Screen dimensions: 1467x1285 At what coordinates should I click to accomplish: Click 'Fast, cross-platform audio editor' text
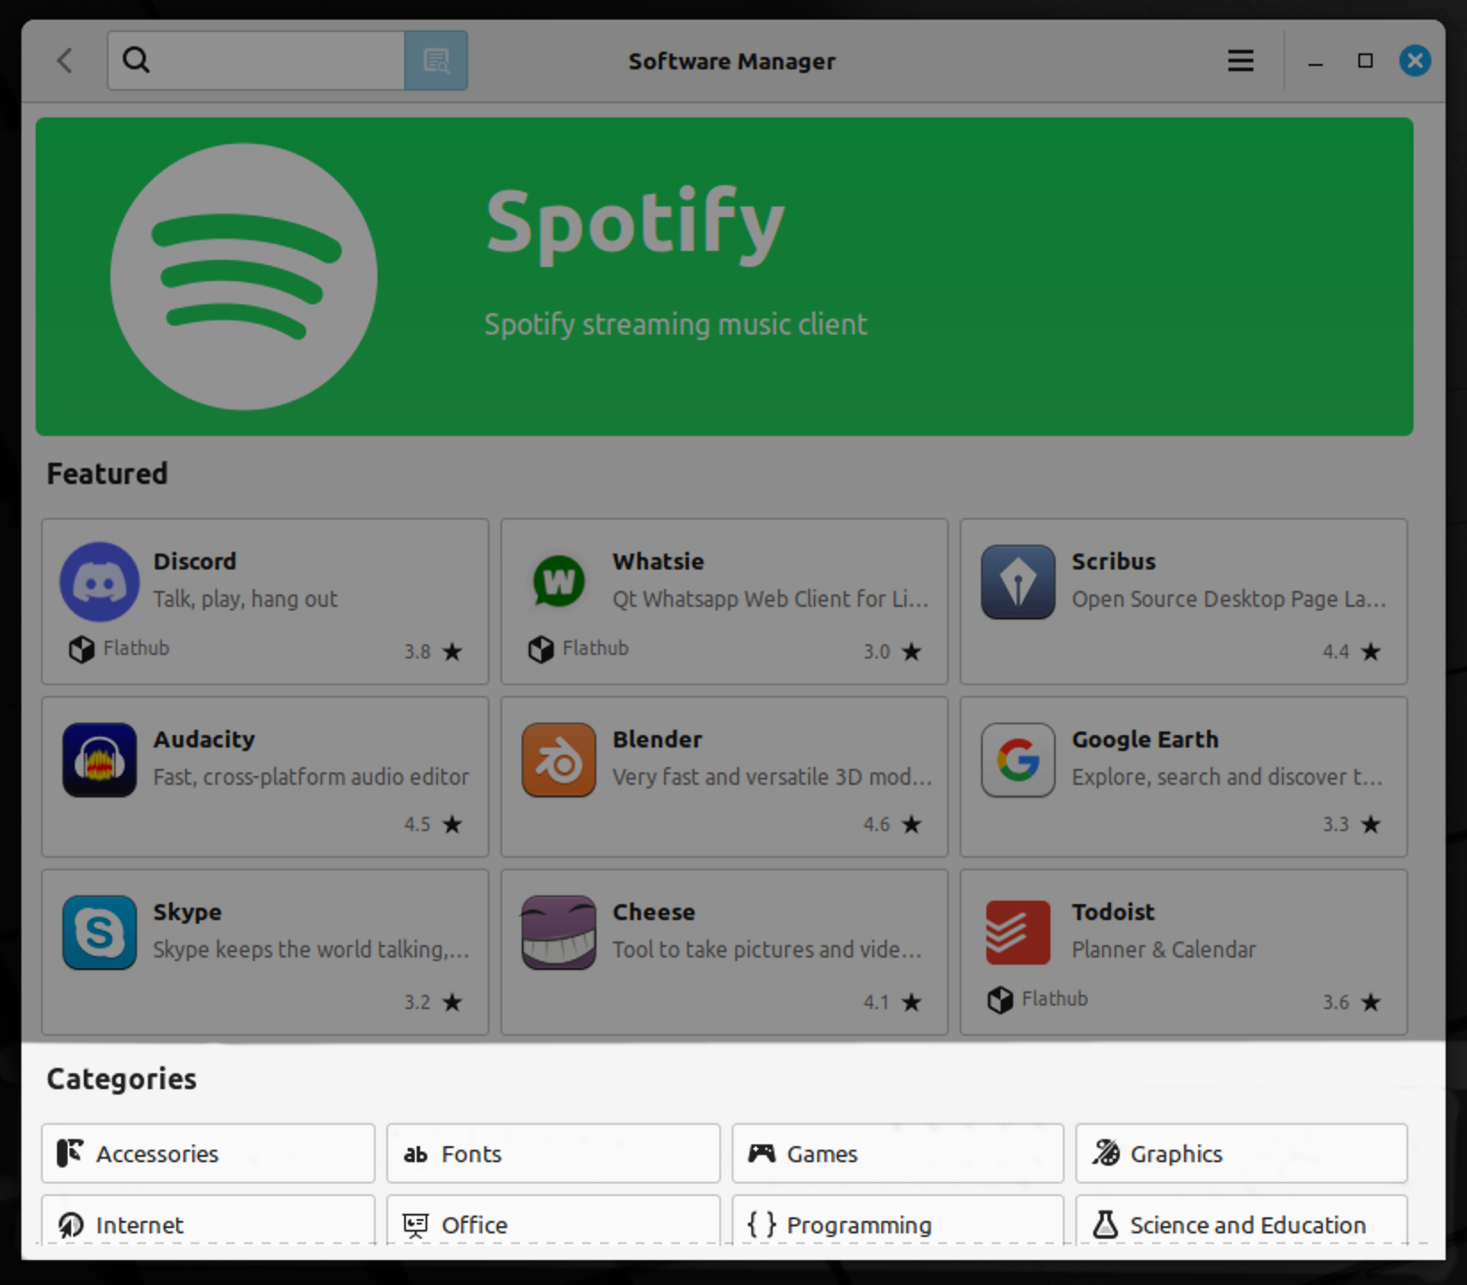pyautogui.click(x=311, y=777)
